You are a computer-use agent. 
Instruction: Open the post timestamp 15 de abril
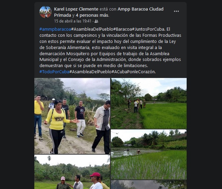(73, 21)
